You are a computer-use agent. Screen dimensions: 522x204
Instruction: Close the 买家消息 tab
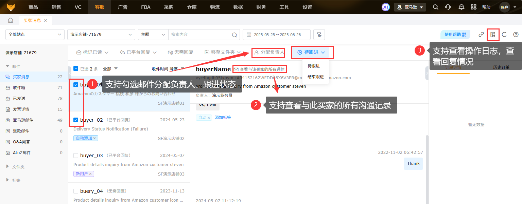click(x=46, y=20)
